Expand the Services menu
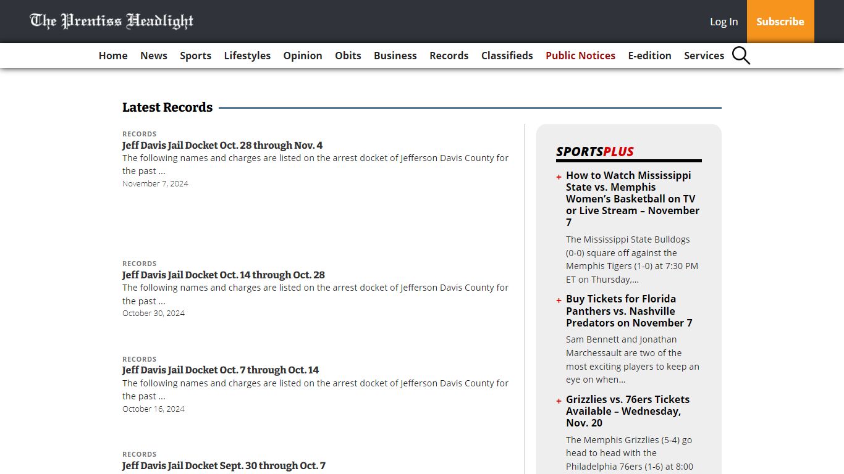The image size is (844, 474). tap(704, 56)
